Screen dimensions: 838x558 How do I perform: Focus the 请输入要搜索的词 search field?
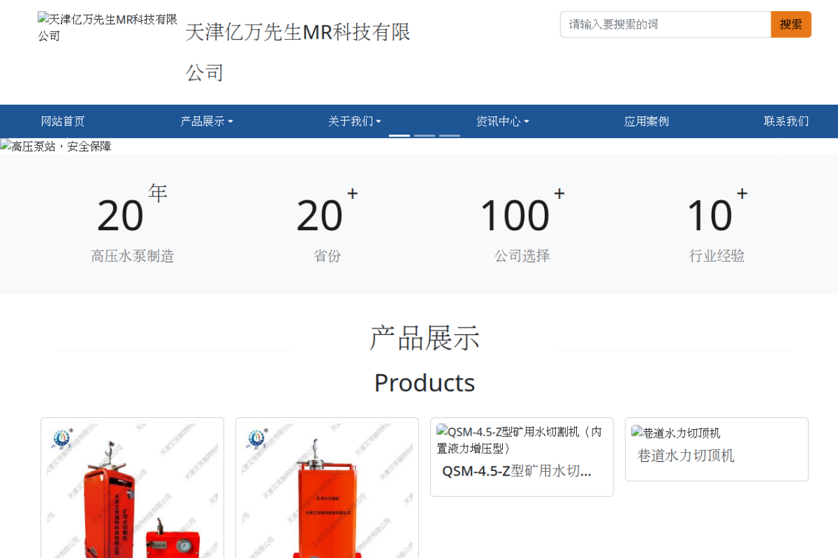[666, 24]
